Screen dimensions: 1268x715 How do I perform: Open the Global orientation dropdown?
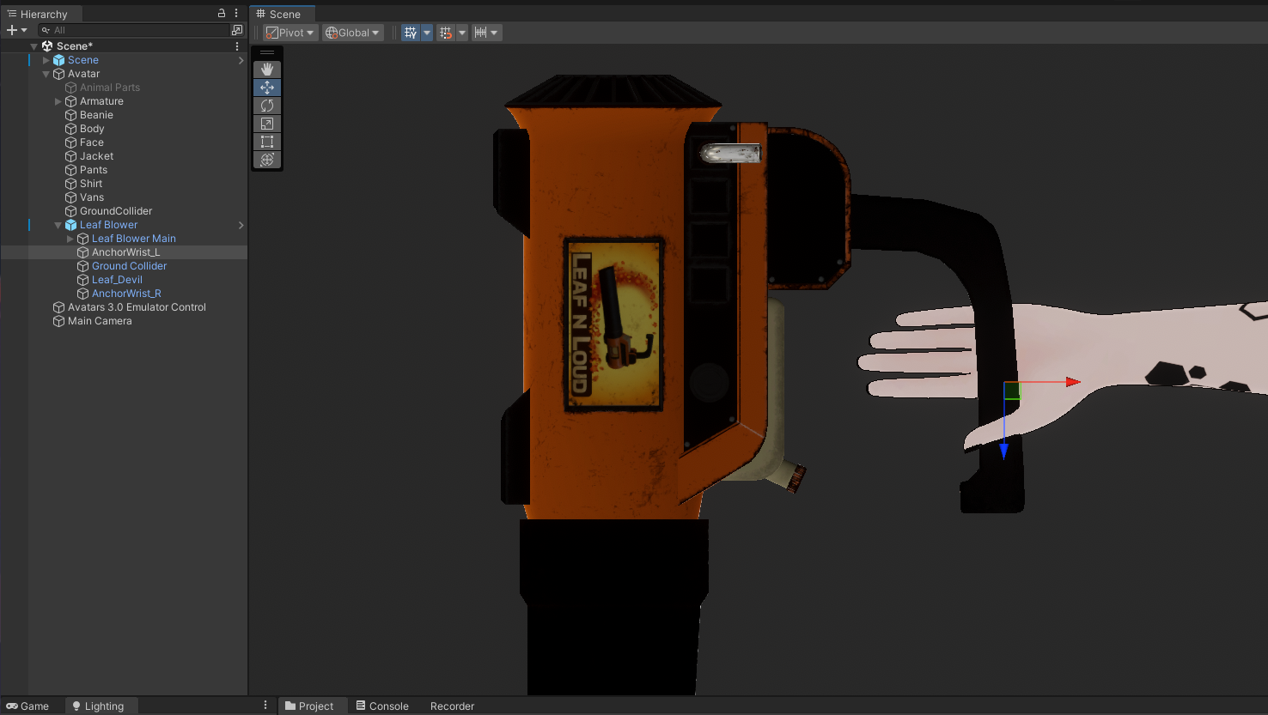(x=352, y=33)
